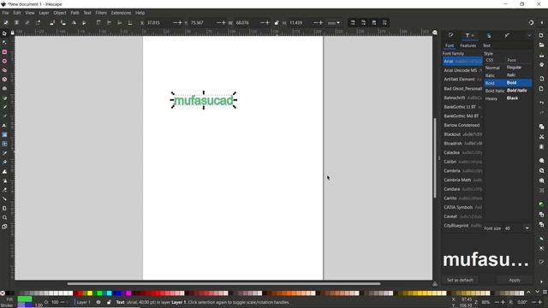Toggle Layer 1 lock
Image resolution: width=548 pixels, height=308 pixels.
109,302
